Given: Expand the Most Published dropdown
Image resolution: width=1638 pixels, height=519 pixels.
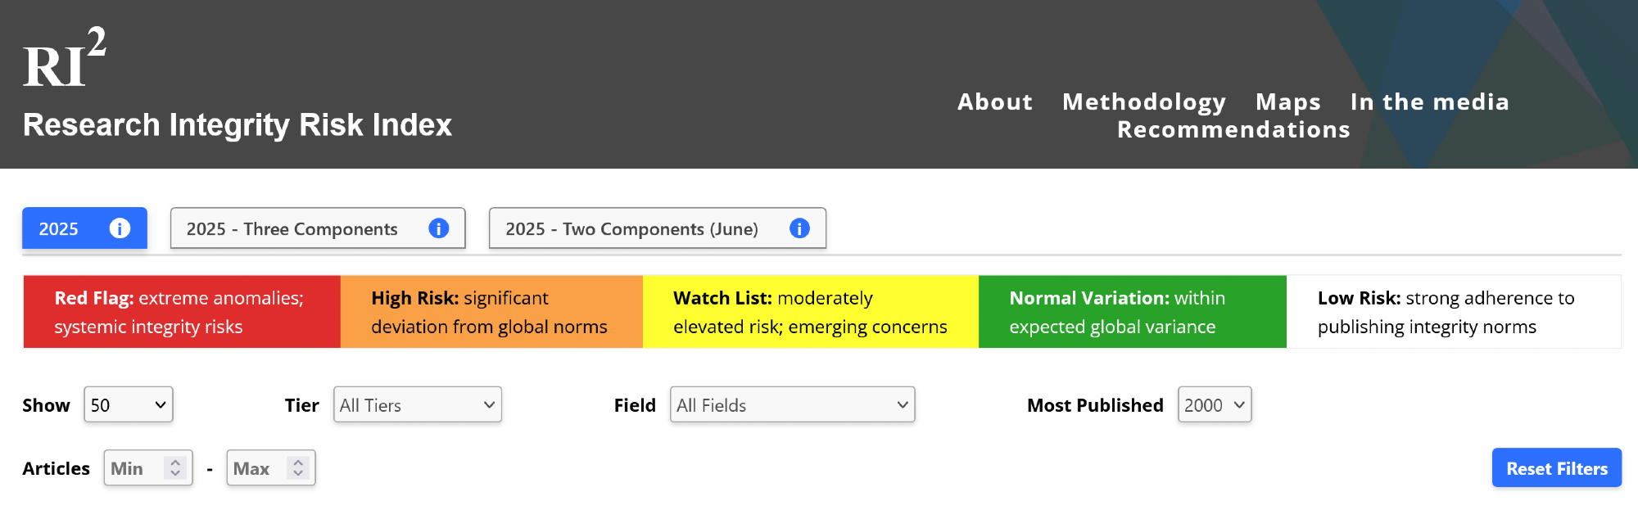Looking at the screenshot, I should 1215,405.
